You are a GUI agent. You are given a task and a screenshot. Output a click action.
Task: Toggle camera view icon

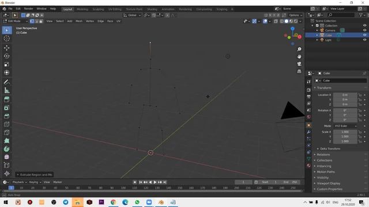click(299, 64)
